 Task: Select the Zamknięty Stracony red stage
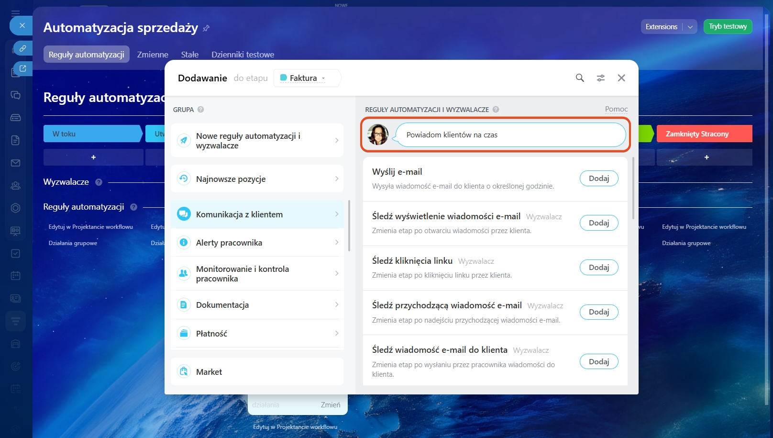point(704,134)
